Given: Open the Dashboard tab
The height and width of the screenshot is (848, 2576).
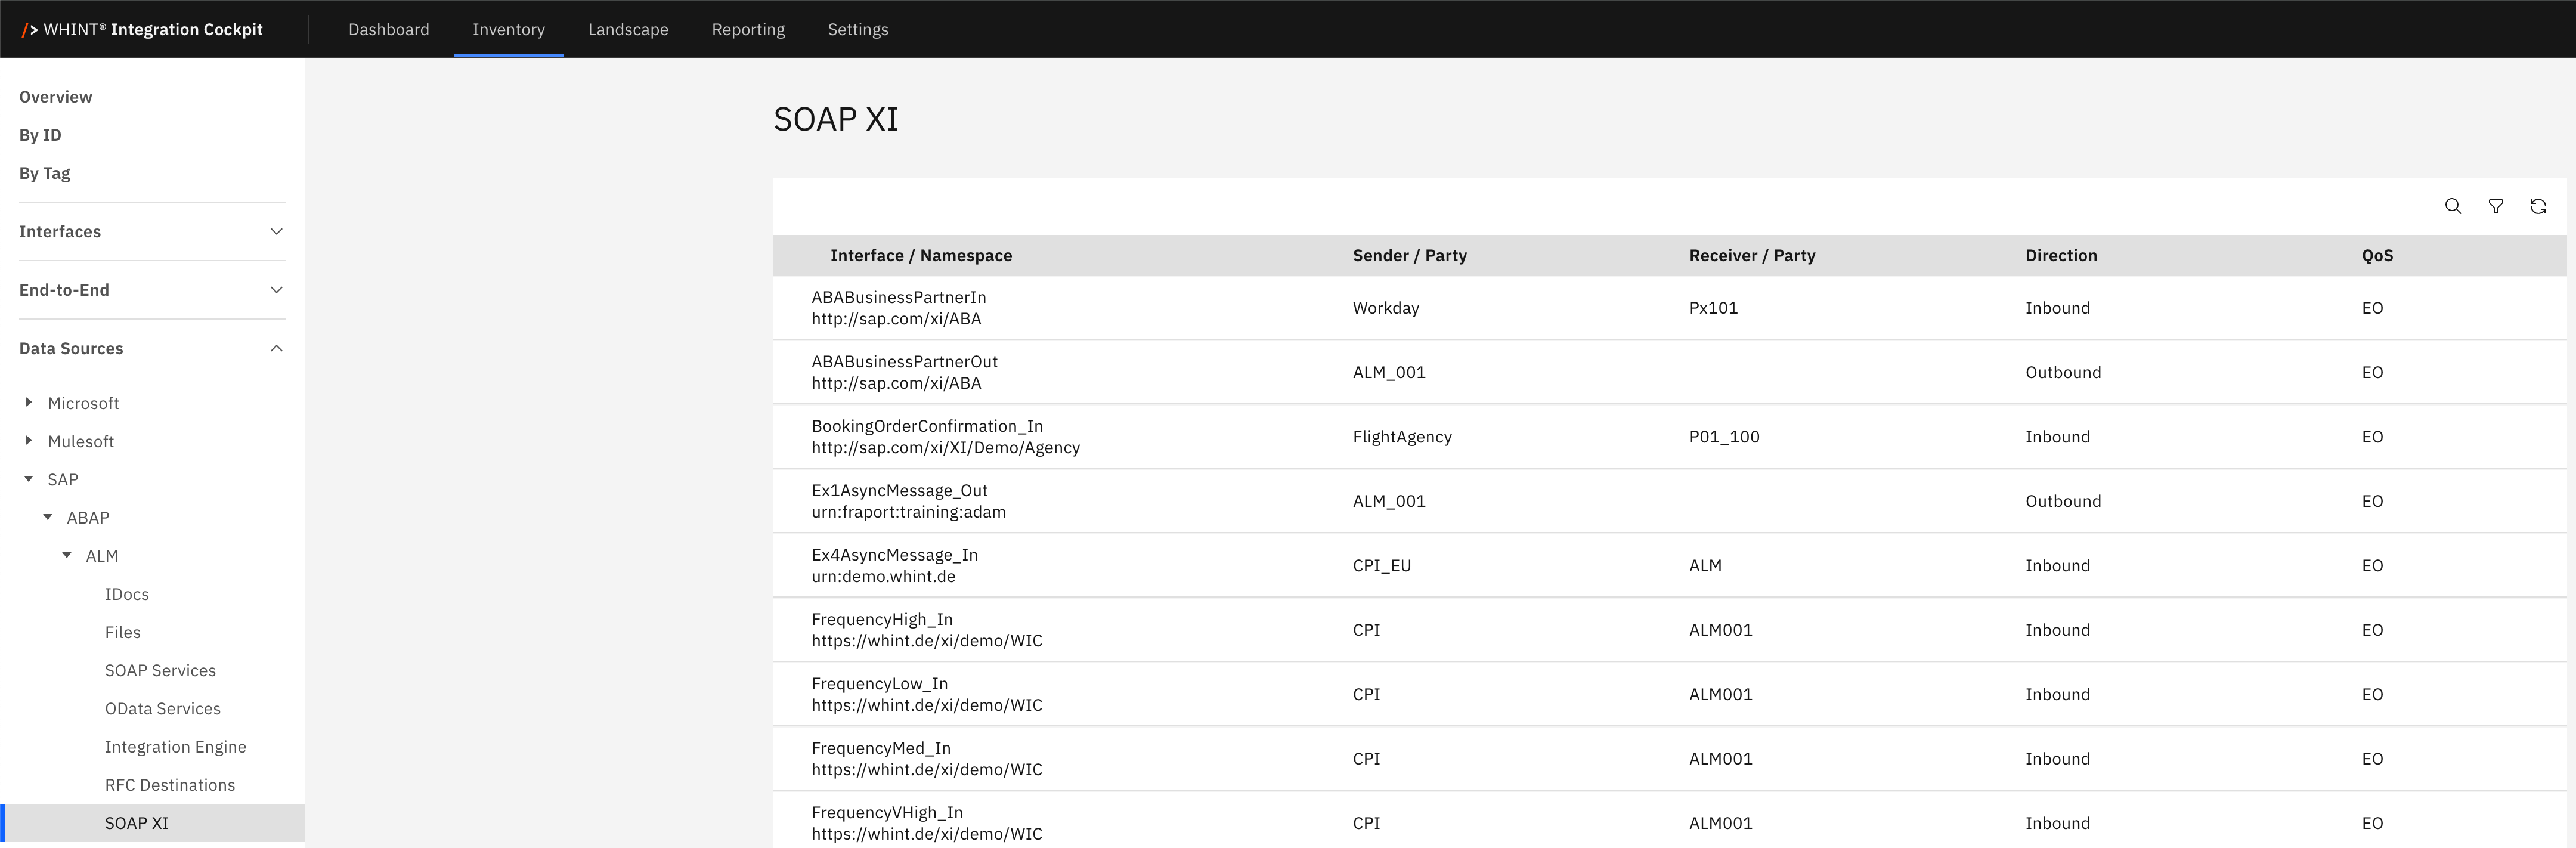Looking at the screenshot, I should pos(388,30).
